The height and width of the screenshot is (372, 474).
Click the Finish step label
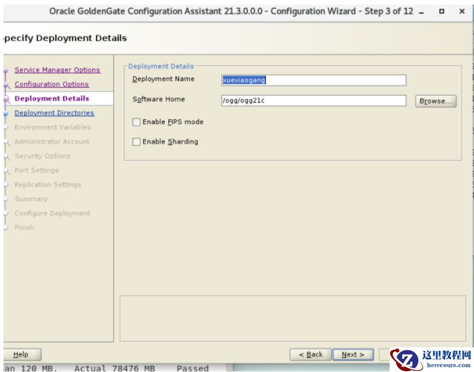[x=24, y=228]
